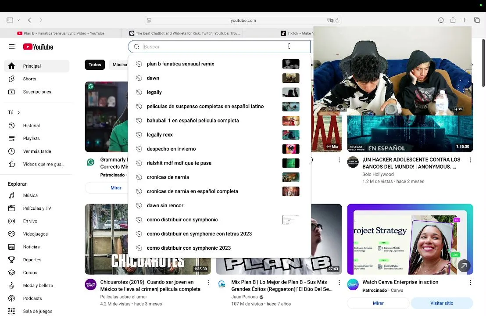Image resolution: width=486 pixels, height=316 pixels.
Task: Open more options for Mix Plan B video
Action: (339, 283)
